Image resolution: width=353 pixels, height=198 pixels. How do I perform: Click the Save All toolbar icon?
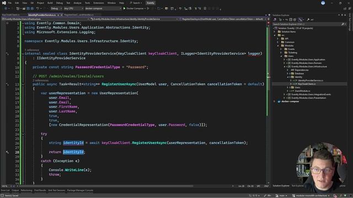pyautogui.click(x=32, y=9)
